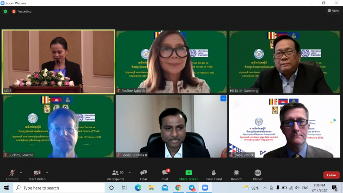
Task: Open three-dot menu on Reddy Srinivas video
Action: tap(223, 98)
